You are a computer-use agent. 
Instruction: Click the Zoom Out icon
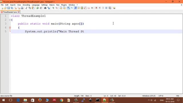[x=56, y=8]
